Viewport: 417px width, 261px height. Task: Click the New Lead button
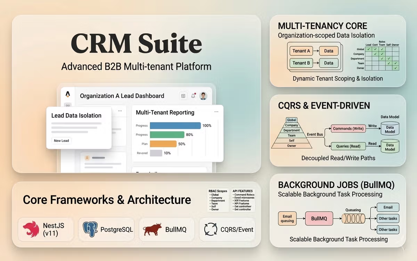pyautogui.click(x=61, y=141)
